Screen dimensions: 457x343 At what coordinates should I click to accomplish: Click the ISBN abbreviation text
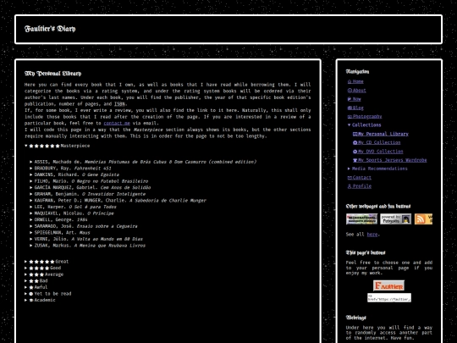(x=119, y=104)
